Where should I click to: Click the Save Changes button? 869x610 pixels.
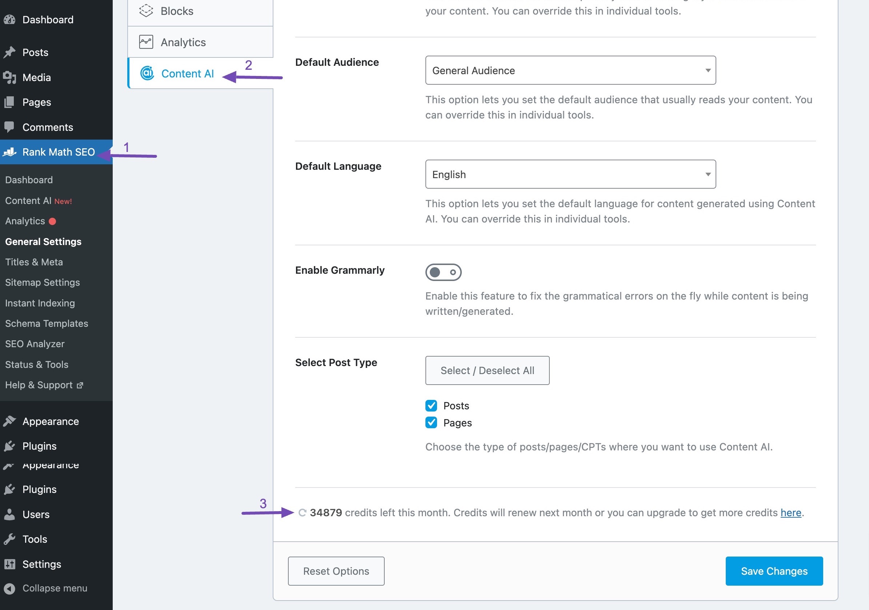tap(774, 571)
